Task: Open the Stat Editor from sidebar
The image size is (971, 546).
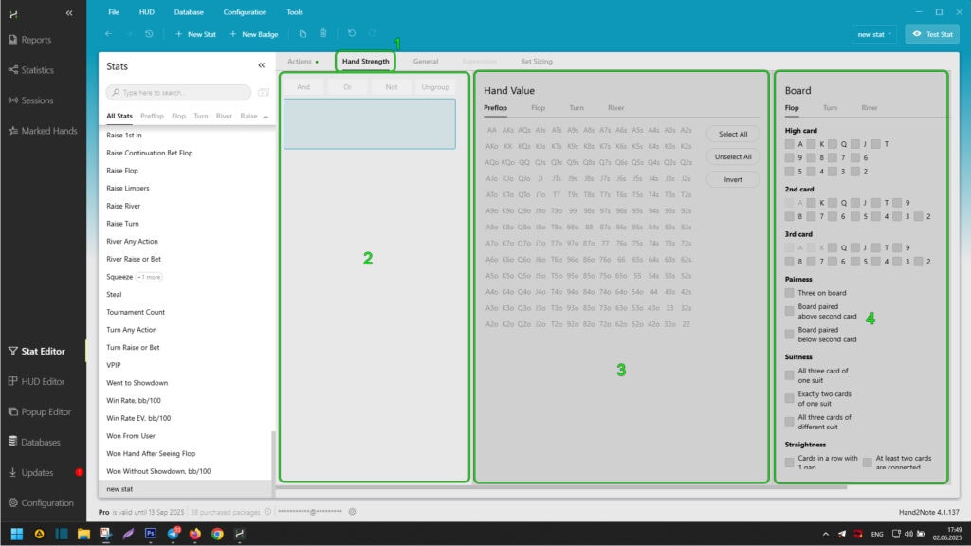Action: point(43,351)
